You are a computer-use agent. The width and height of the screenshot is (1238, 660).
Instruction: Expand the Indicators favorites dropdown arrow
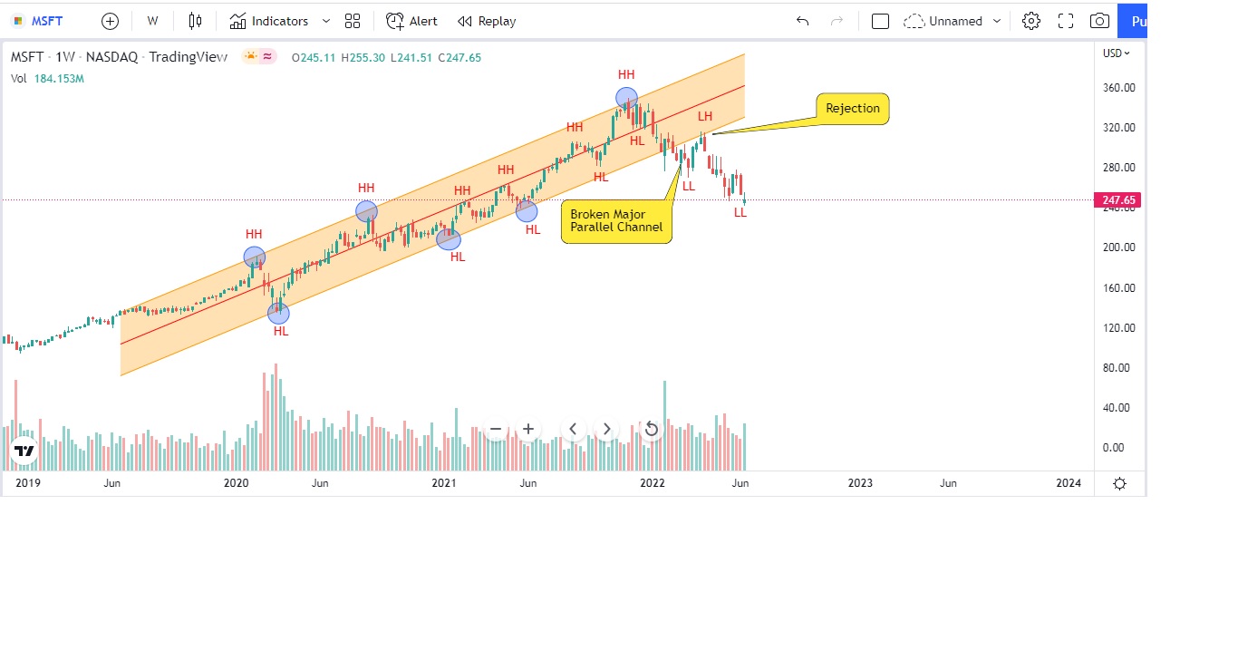(x=326, y=21)
